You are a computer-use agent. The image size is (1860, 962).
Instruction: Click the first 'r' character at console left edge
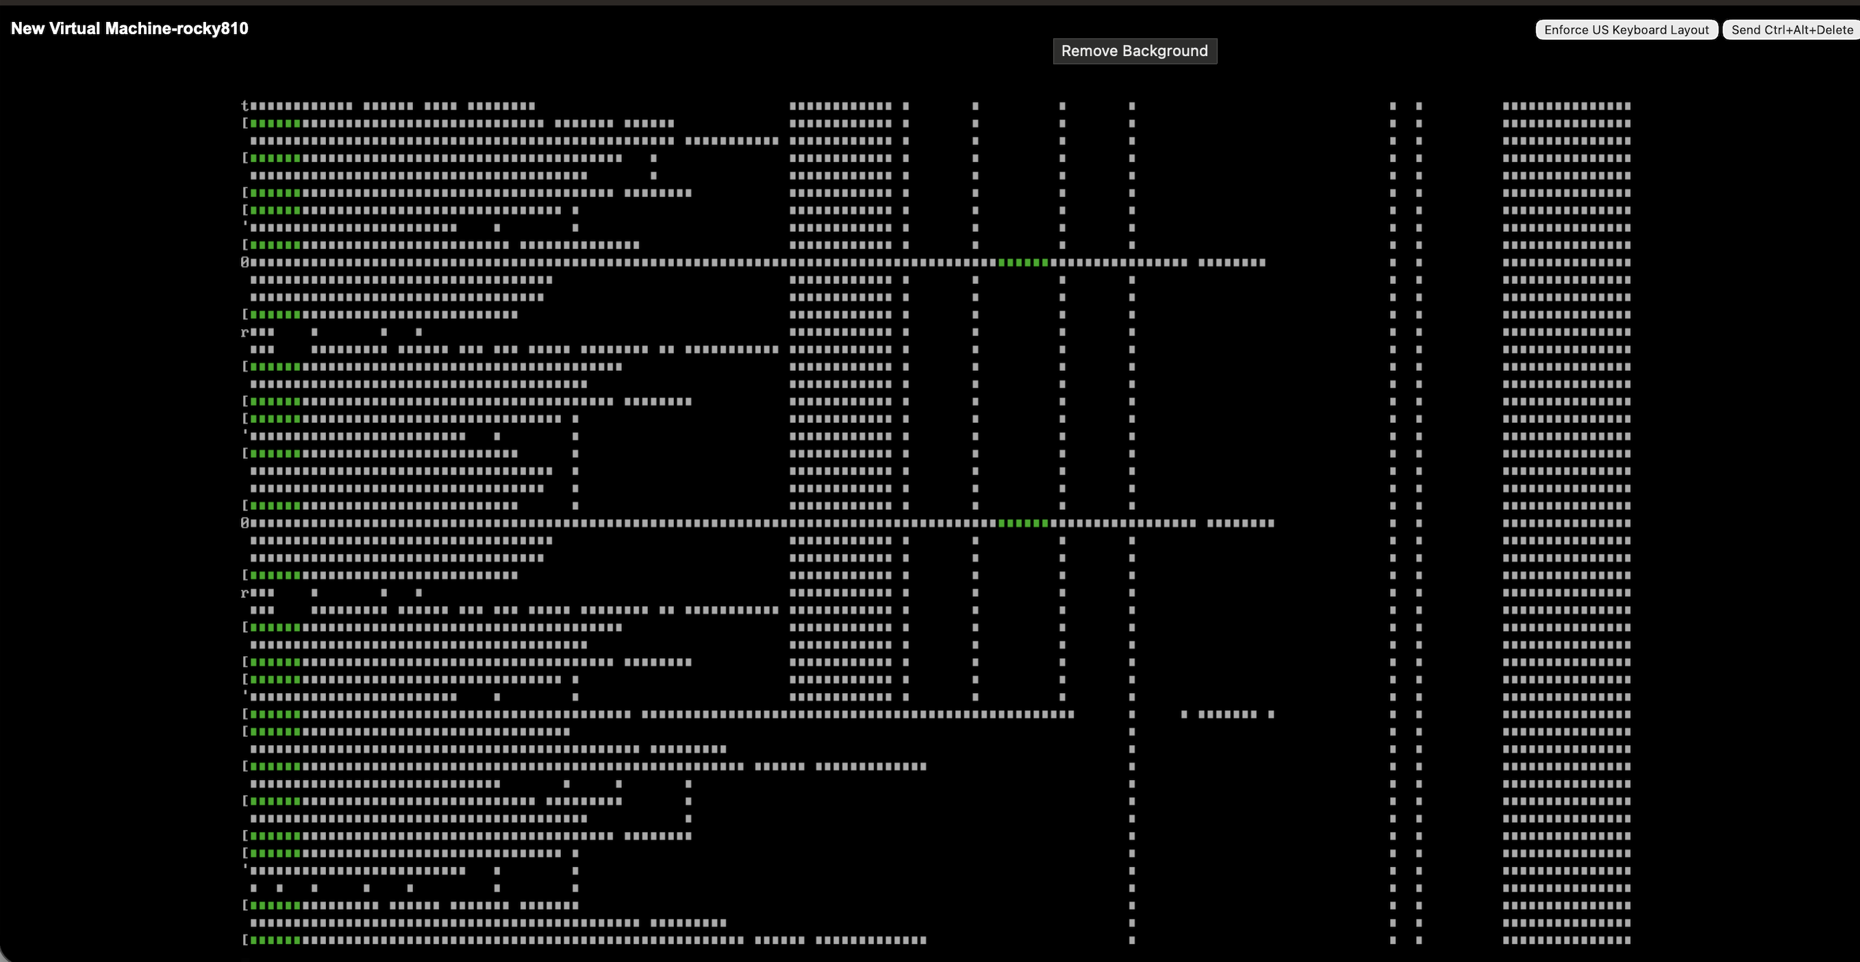244,333
